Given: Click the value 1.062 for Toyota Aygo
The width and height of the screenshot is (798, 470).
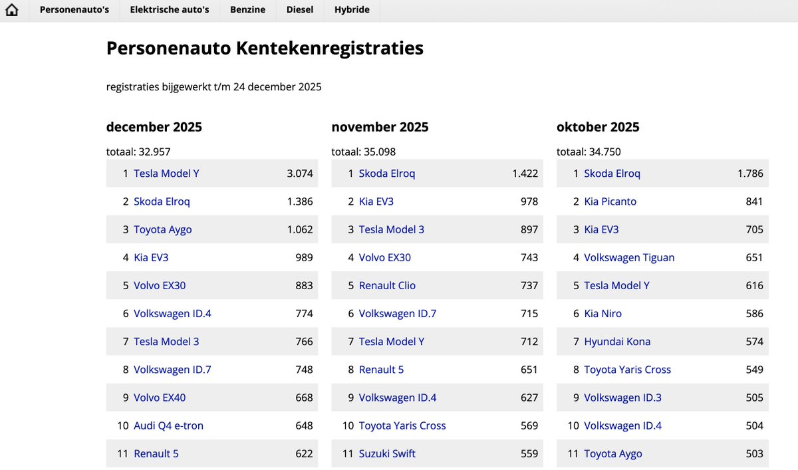Looking at the screenshot, I should [x=300, y=229].
